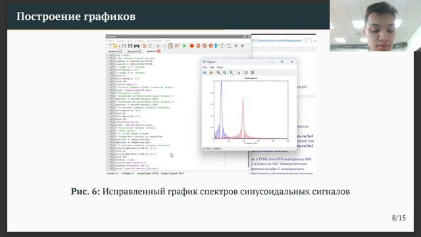
Task: Create a new script in Octave editor
Action: click(109, 46)
